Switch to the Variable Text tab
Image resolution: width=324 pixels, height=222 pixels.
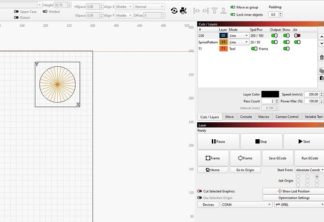point(314,117)
